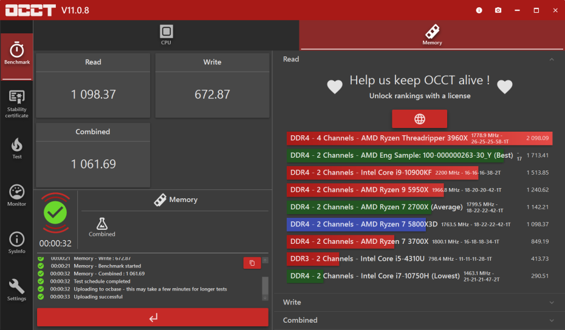565x330 pixels.
Task: Click log scrollbar up arrow
Action: tap(265, 260)
